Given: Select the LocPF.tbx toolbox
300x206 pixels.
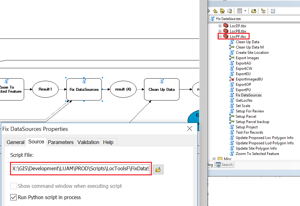Looking at the screenshot, I should 238,37.
